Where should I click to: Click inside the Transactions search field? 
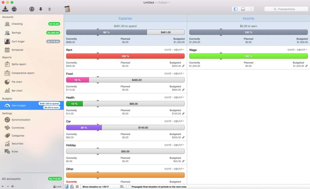[x=286, y=9]
